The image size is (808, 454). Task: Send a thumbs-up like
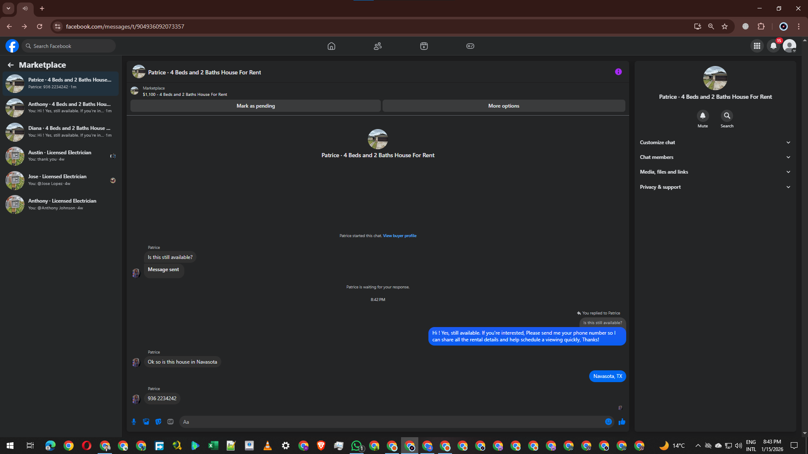(622, 422)
